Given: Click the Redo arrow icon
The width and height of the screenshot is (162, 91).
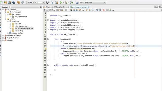Looking at the screenshot, I should [23, 2].
